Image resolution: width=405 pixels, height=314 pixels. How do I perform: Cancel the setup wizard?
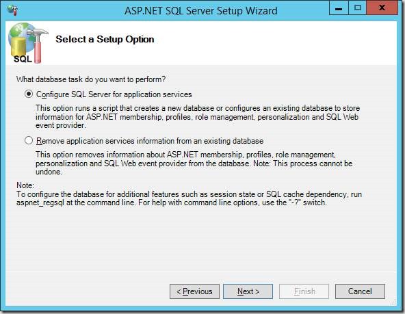[360, 291]
